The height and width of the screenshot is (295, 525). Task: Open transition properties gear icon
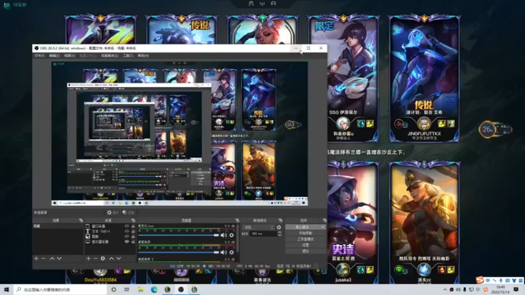pos(278,227)
